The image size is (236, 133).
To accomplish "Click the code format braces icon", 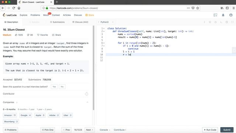I will point(210,22).
